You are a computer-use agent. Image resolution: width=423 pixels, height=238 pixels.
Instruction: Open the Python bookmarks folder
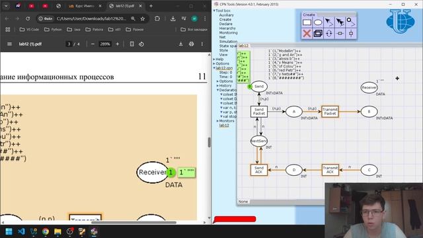pyautogui.click(x=53, y=29)
